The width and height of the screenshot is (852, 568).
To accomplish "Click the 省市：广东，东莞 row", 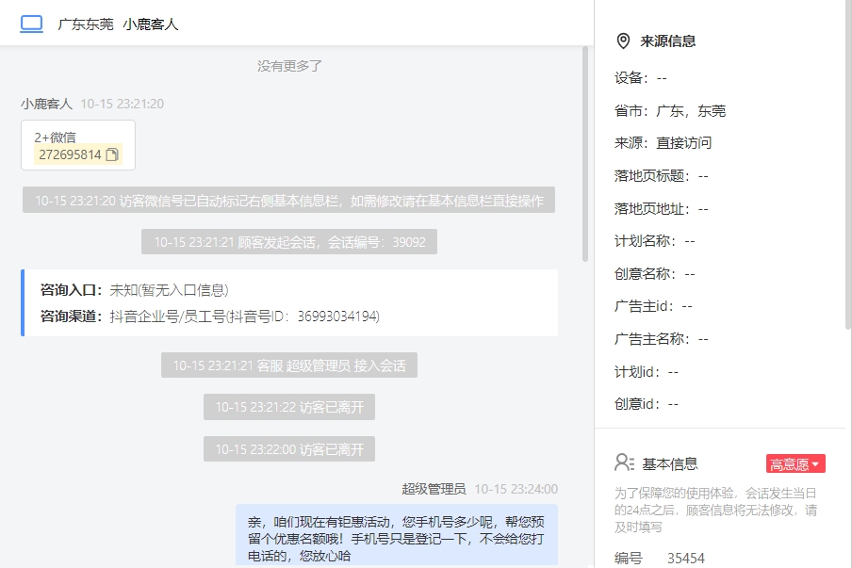I will pos(670,111).
